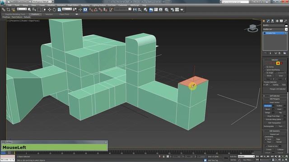
Task: Collapse the Edit Polygons rollout
Action: click(x=275, y=99)
